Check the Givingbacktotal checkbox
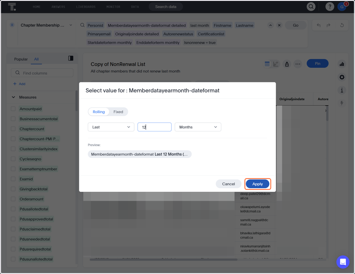This screenshot has height=274, width=355. pos(13,189)
